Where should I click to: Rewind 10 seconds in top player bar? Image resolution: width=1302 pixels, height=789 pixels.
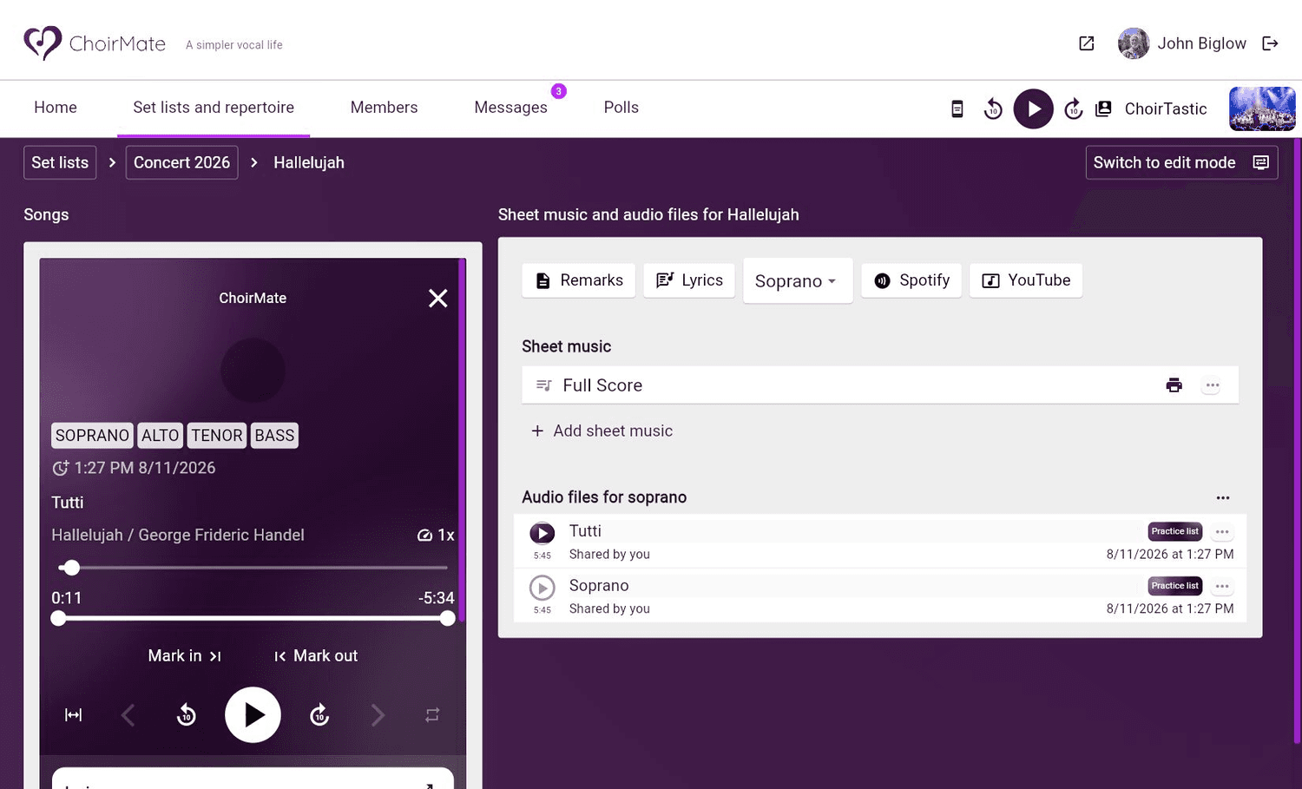993,108
